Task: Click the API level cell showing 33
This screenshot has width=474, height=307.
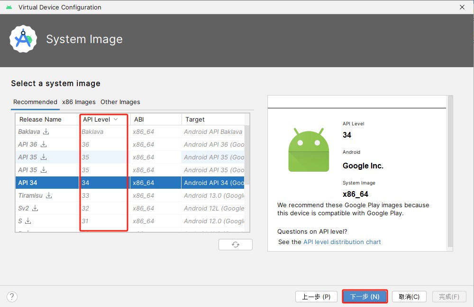Action: pos(104,195)
